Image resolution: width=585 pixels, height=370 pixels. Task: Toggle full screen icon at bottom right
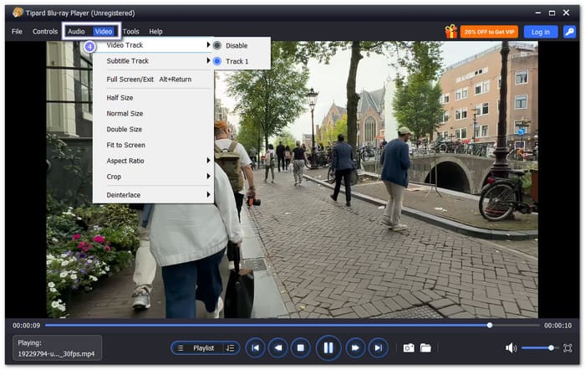coord(567,348)
